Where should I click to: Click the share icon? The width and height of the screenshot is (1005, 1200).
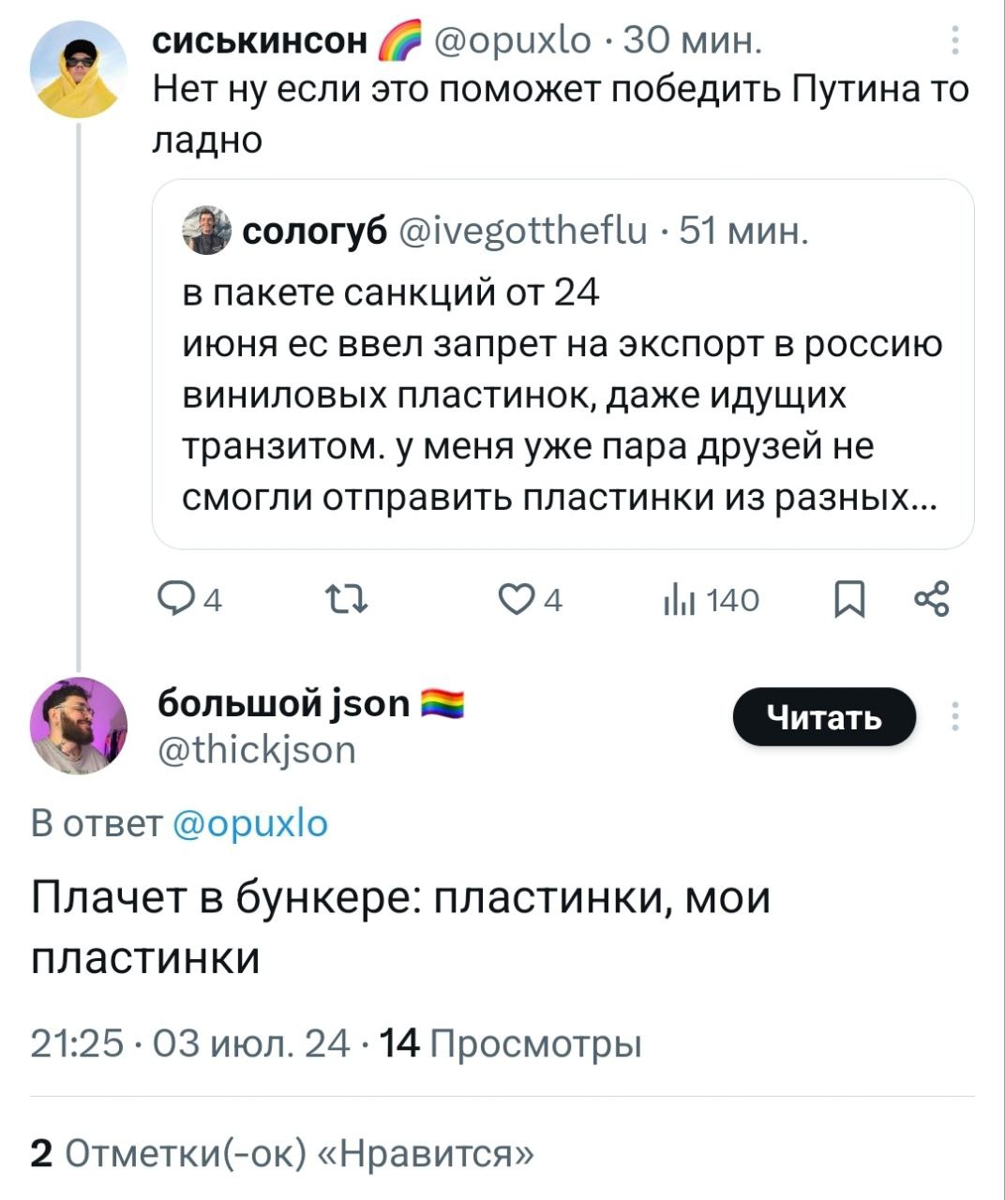(x=931, y=599)
